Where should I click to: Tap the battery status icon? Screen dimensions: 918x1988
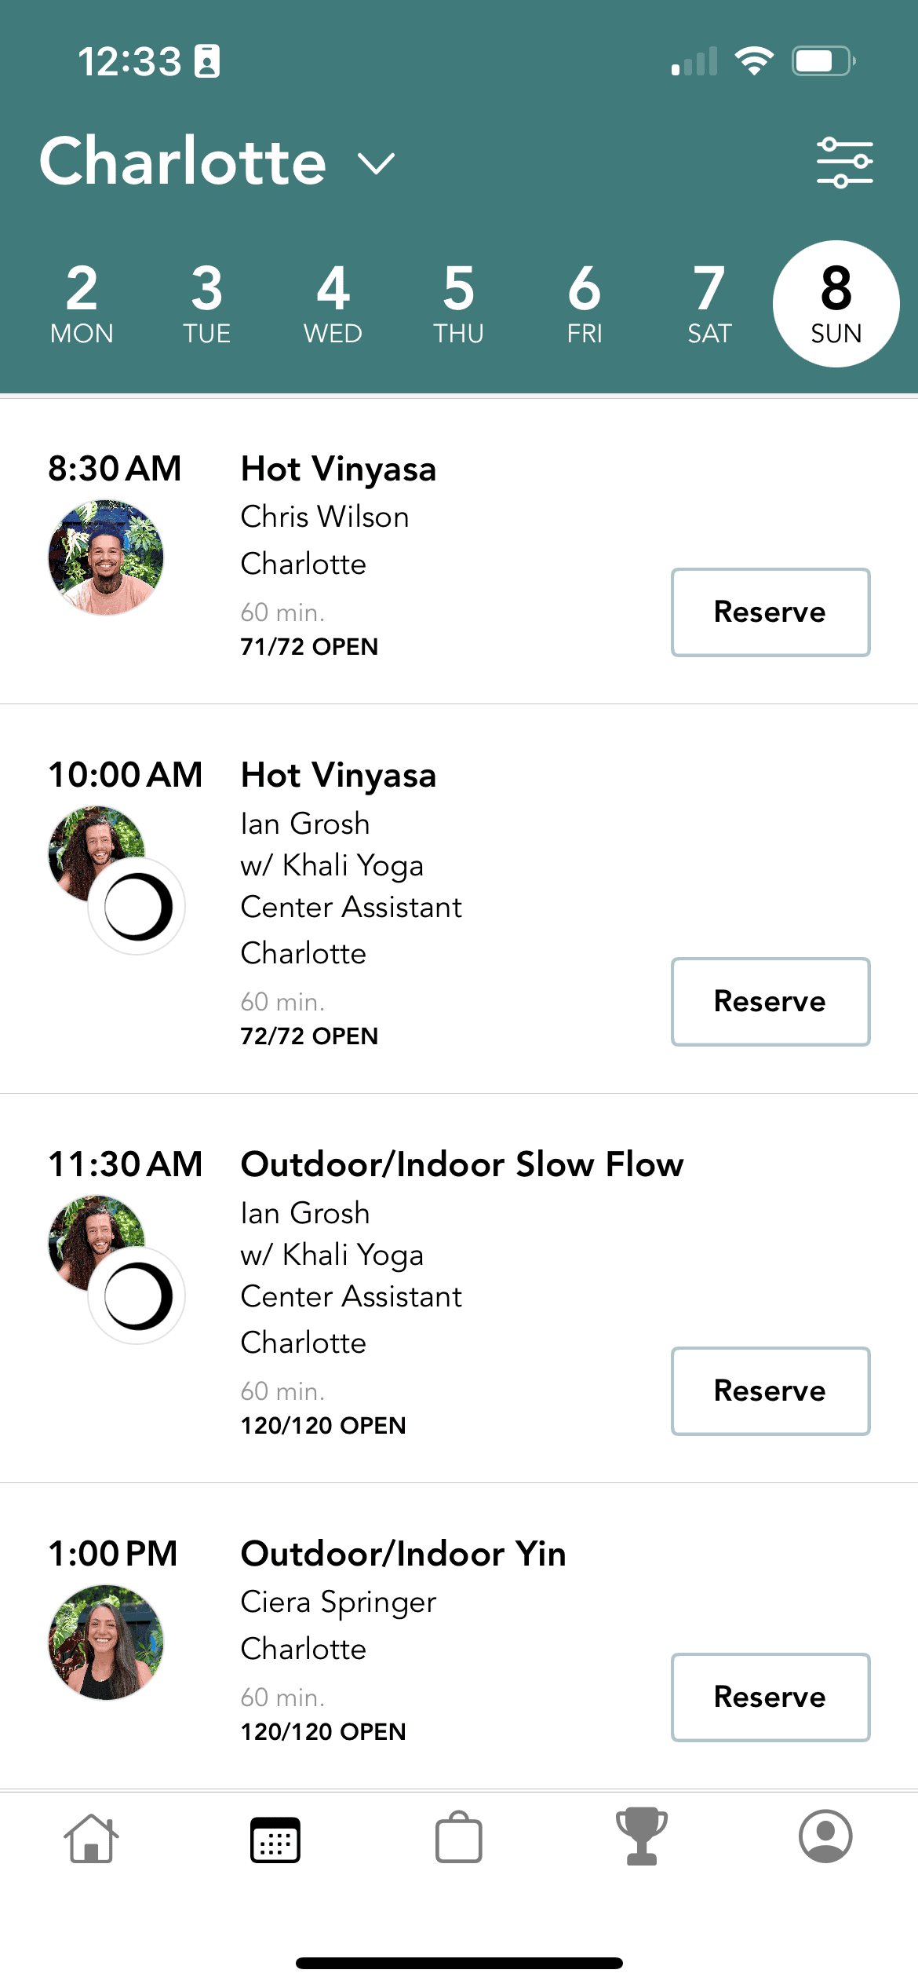click(x=822, y=61)
